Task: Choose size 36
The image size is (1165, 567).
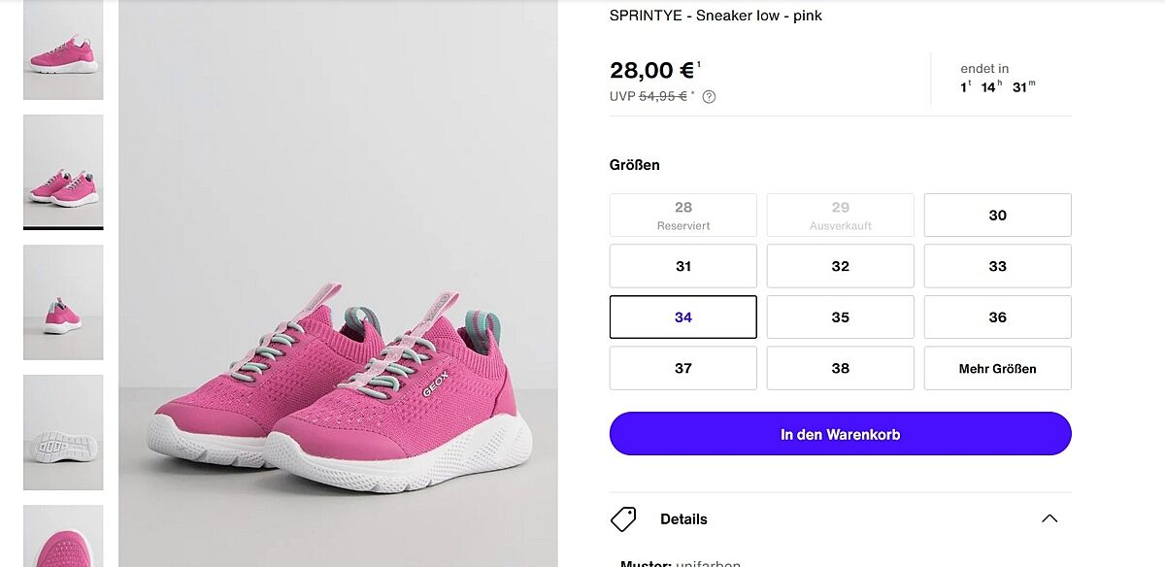Action: click(997, 317)
